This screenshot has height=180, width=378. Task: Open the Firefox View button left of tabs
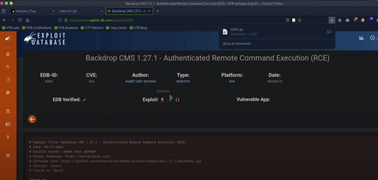coord(3,11)
